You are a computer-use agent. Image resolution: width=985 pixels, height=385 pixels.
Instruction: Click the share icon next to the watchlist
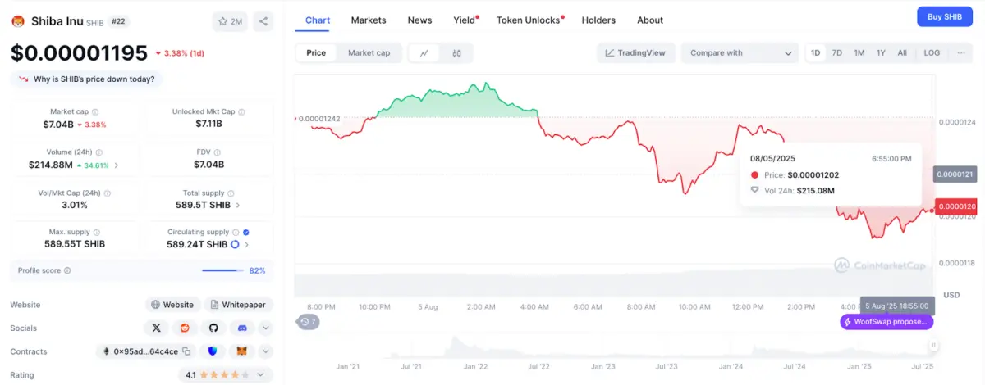pyautogui.click(x=263, y=21)
